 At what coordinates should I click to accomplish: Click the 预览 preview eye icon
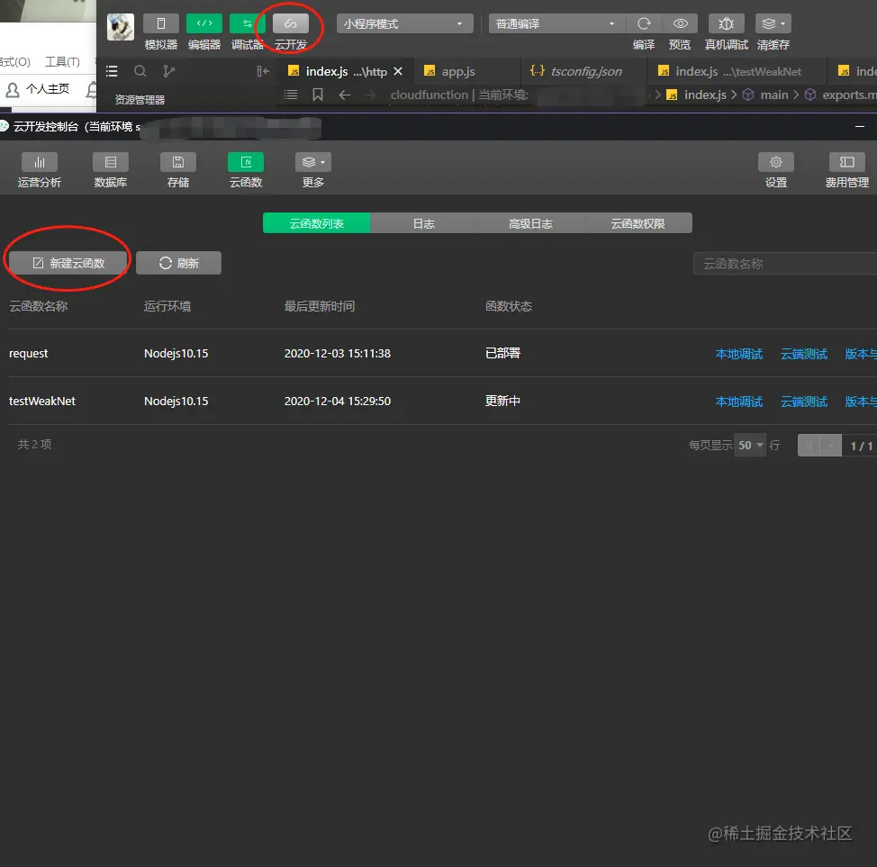pos(680,24)
